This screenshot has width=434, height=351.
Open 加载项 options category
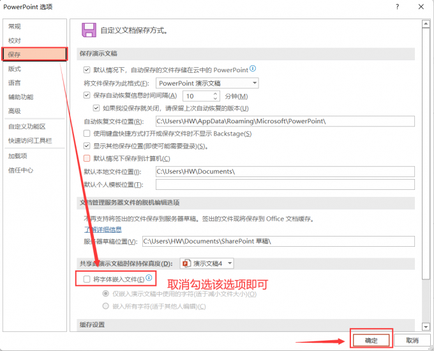(x=34, y=156)
